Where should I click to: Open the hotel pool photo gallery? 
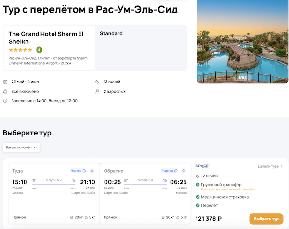(243, 41)
